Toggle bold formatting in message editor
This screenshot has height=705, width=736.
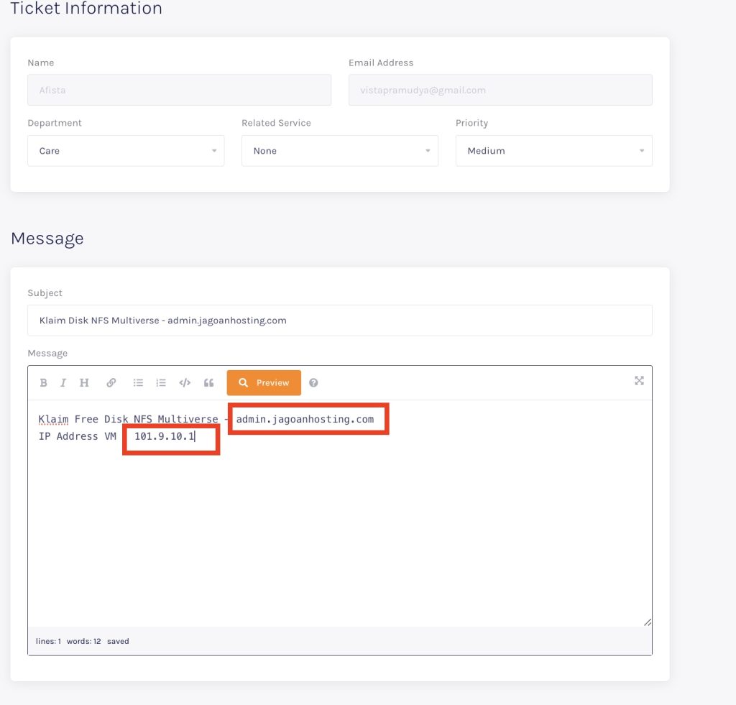43,383
